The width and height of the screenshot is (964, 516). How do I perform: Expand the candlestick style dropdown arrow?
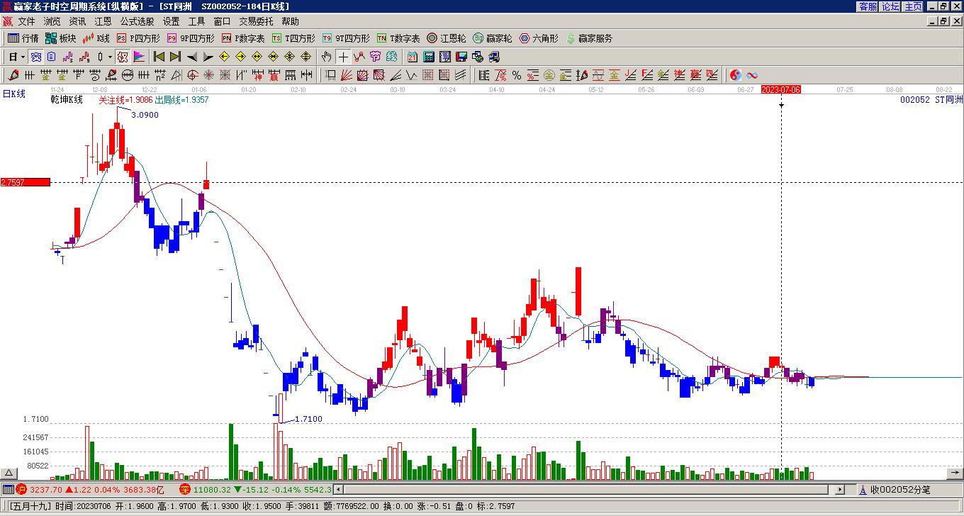pos(110,57)
